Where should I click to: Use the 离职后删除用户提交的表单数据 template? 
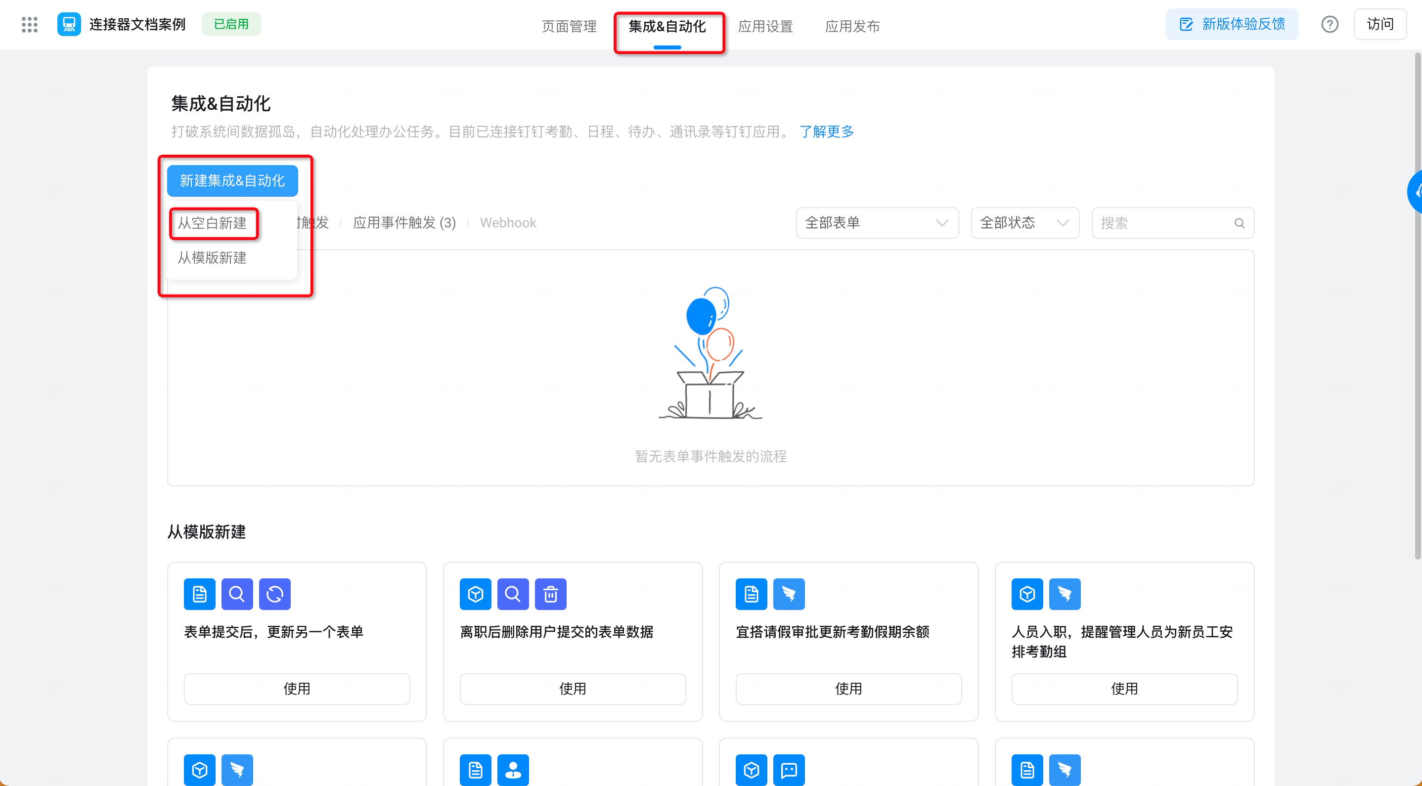click(573, 689)
